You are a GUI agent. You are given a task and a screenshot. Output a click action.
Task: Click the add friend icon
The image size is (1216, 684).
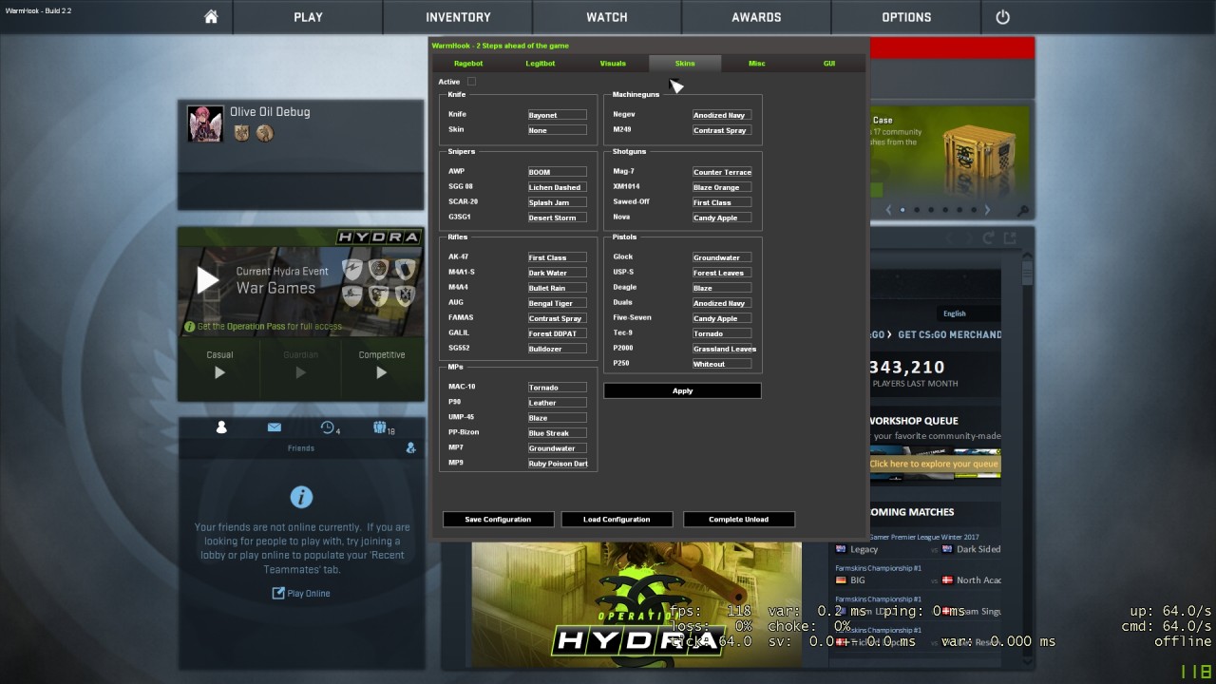pos(410,447)
